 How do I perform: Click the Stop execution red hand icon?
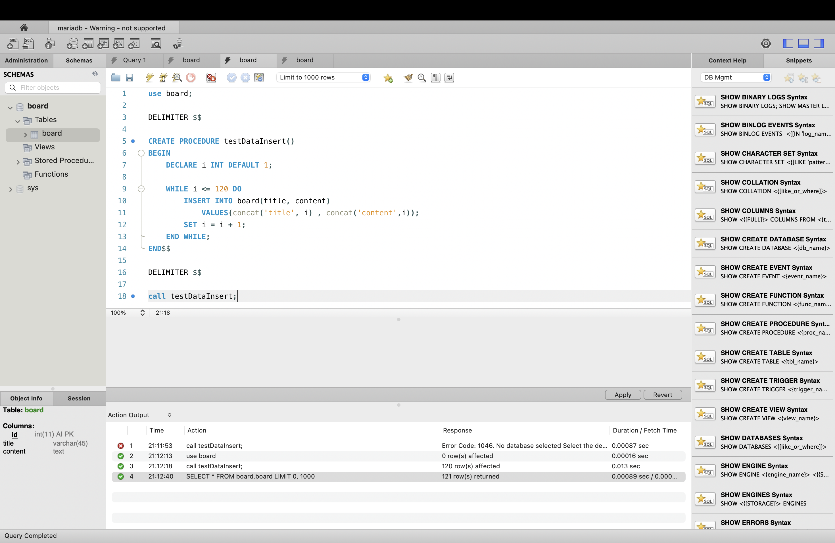(x=191, y=78)
